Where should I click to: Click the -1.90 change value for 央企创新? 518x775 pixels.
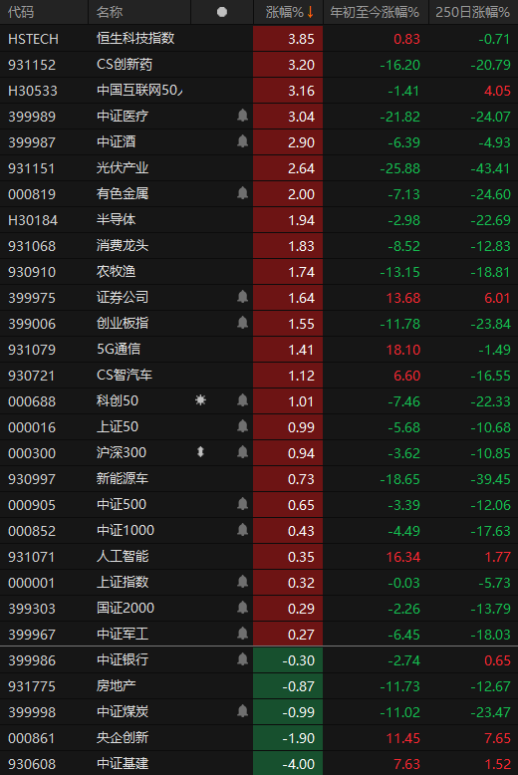click(x=298, y=738)
